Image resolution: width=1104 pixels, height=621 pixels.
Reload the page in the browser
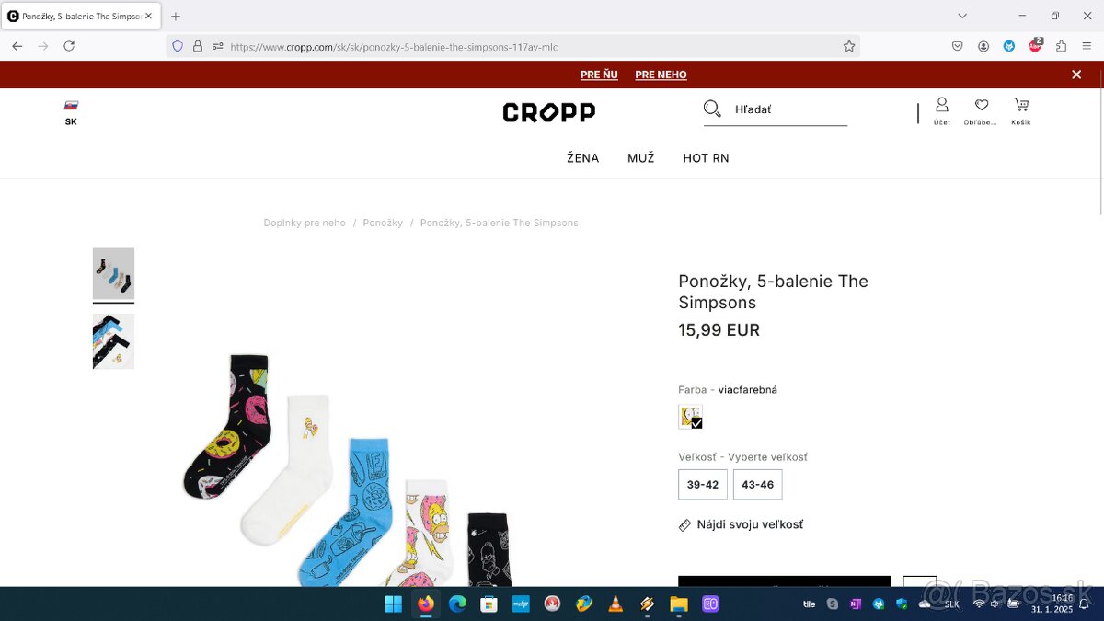click(x=69, y=46)
